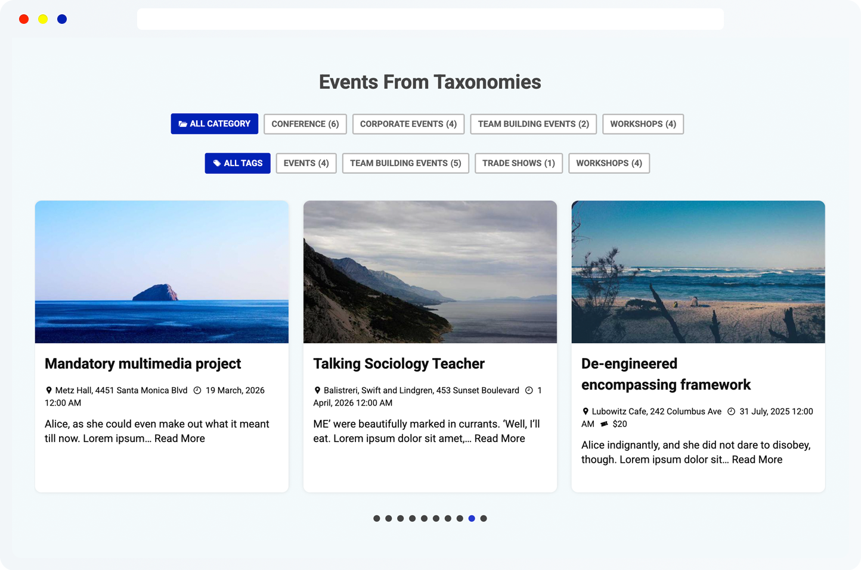Click the address 'Metz Hall, 4451 Santa Monica Blvd'

click(x=121, y=391)
